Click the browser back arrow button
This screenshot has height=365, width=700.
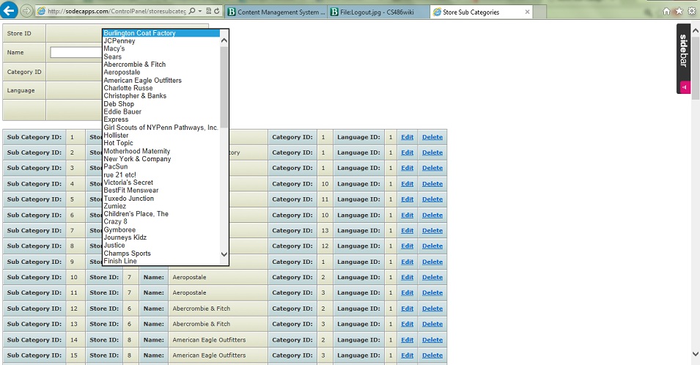tap(10, 11)
